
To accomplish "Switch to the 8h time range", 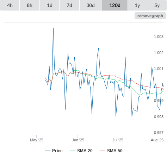I will tap(30, 5).
